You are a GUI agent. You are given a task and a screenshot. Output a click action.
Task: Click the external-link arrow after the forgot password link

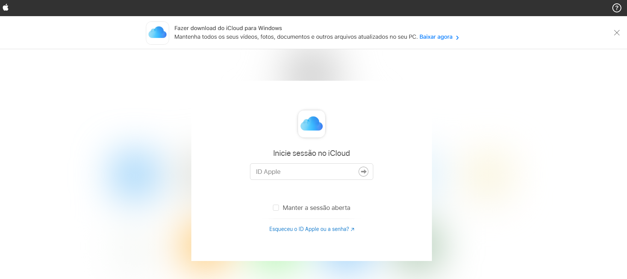pos(353,229)
